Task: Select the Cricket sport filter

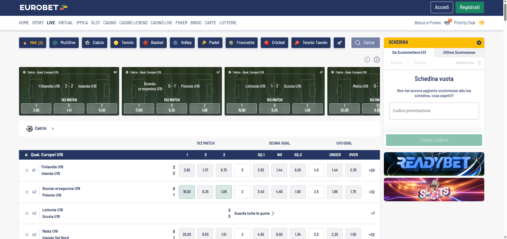Action: (x=274, y=42)
